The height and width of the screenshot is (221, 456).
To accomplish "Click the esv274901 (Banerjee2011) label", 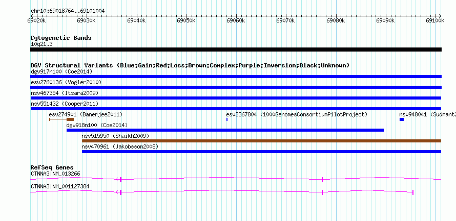I will [86, 114].
